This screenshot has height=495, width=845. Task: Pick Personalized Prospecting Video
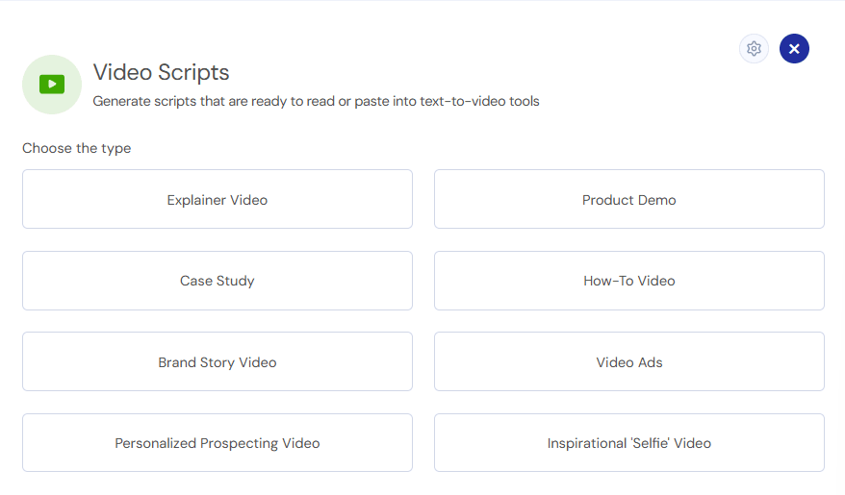point(218,443)
